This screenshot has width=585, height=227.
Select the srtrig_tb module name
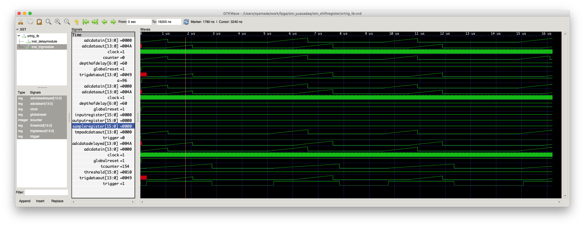tap(33, 36)
